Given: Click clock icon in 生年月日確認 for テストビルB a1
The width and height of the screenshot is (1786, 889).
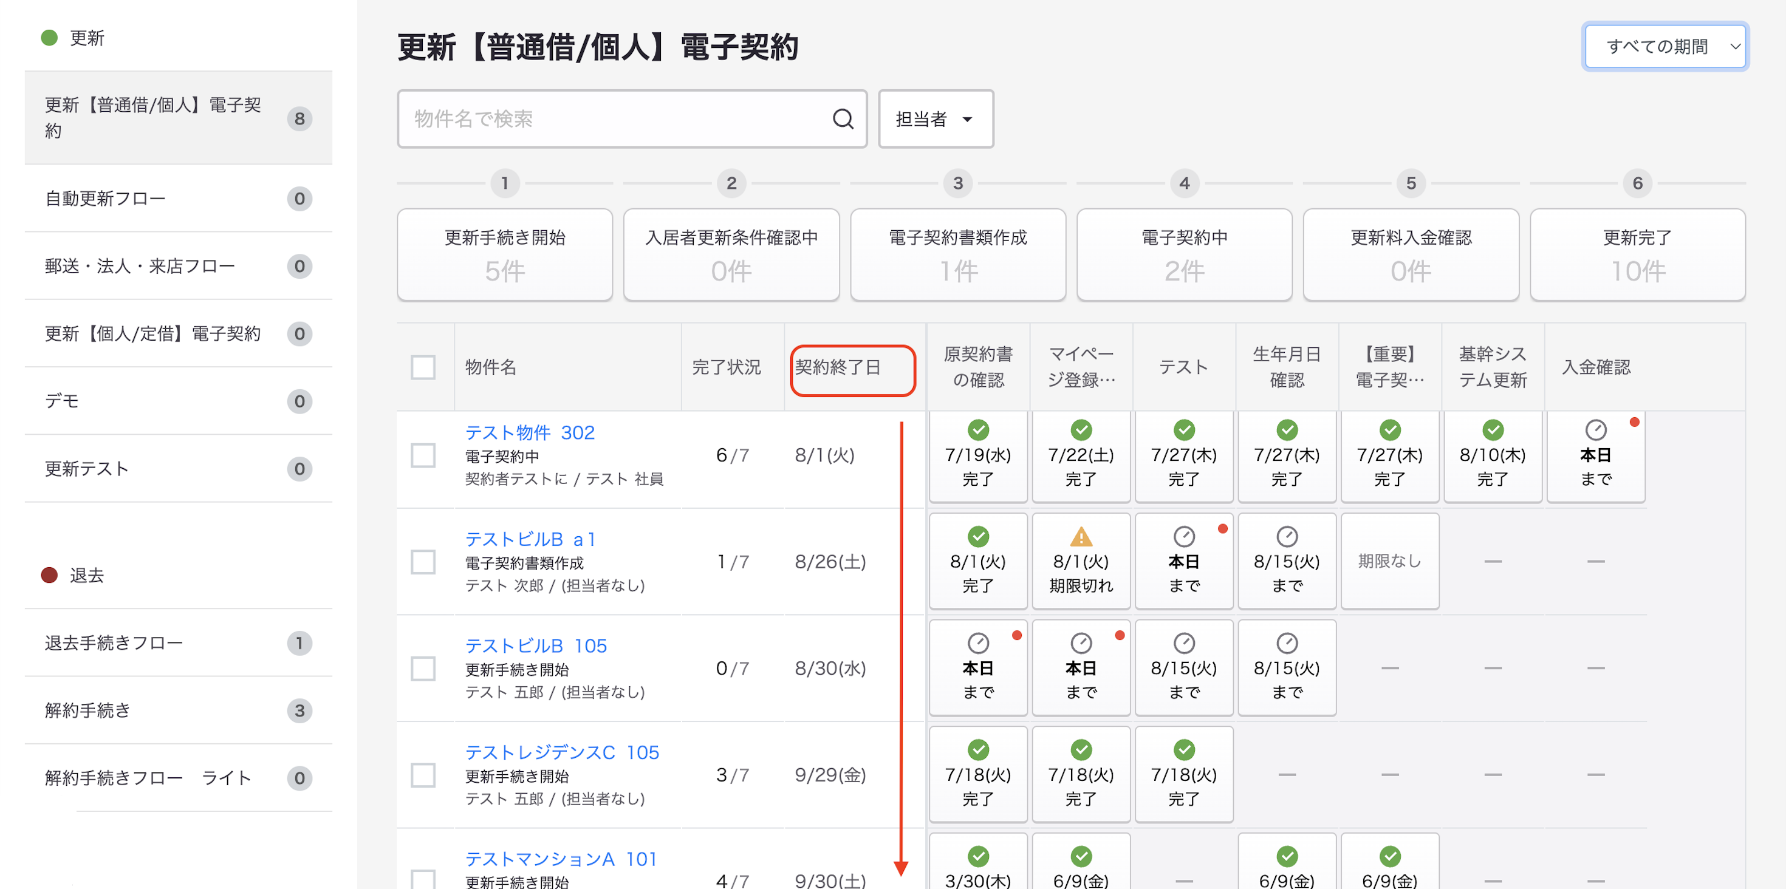Looking at the screenshot, I should tap(1286, 536).
